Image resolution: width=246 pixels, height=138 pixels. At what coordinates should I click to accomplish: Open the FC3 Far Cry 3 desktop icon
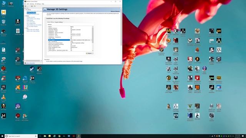click(x=176, y=116)
